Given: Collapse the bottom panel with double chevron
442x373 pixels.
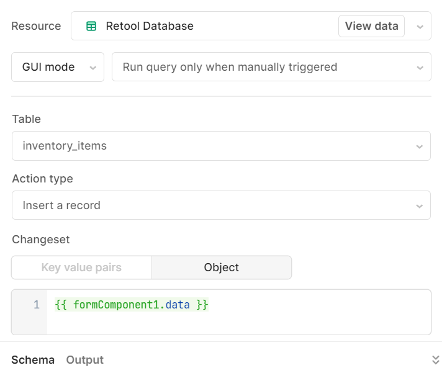Looking at the screenshot, I should [436, 360].
